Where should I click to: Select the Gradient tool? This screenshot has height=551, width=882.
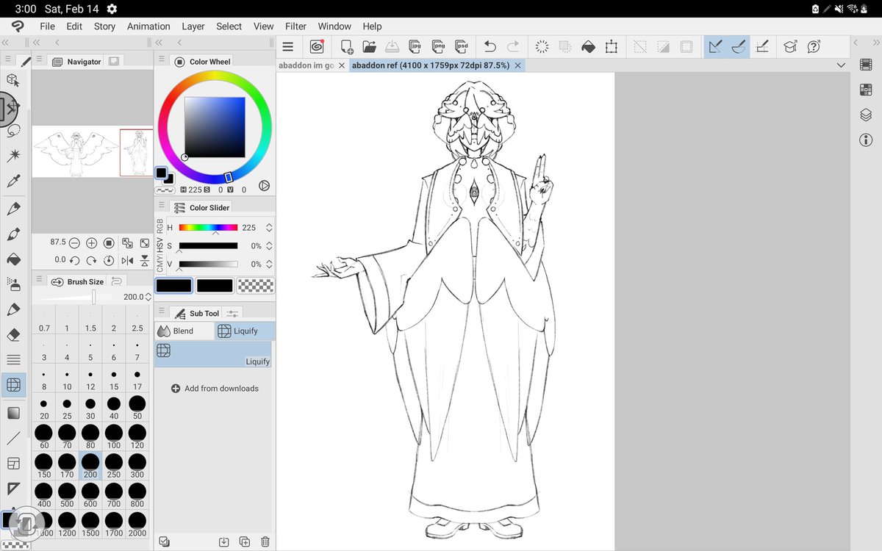point(12,413)
